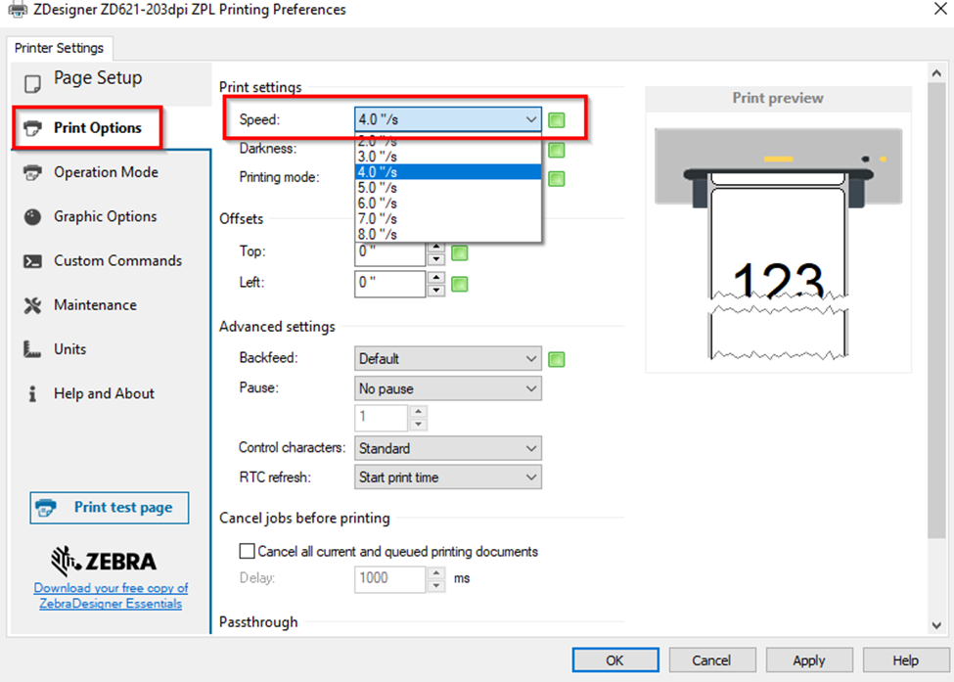Image resolution: width=954 pixels, height=682 pixels.
Task: Click the OK button
Action: pyautogui.click(x=615, y=660)
